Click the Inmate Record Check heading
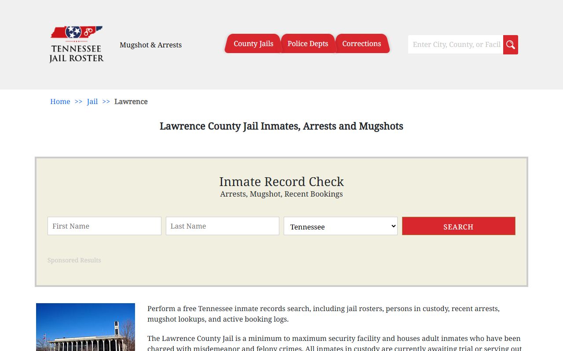 pyautogui.click(x=281, y=181)
